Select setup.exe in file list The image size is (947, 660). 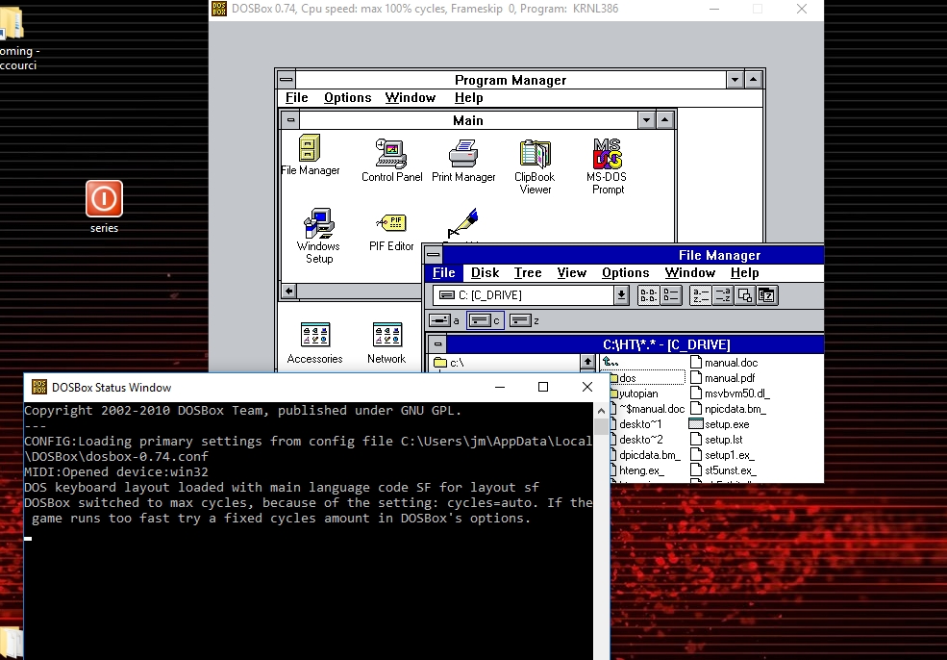tap(726, 424)
